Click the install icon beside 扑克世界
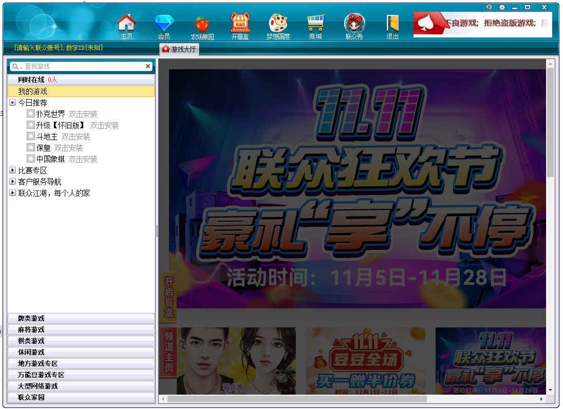 [31, 114]
